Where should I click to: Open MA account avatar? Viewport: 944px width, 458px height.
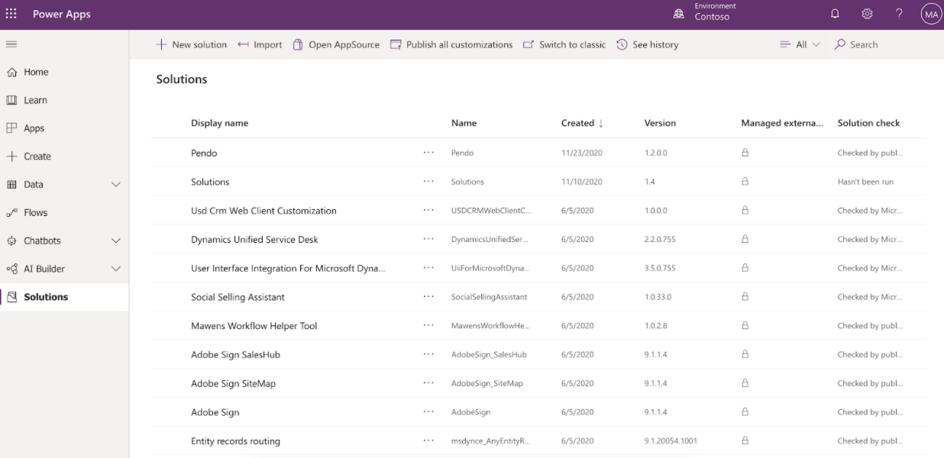pyautogui.click(x=931, y=14)
